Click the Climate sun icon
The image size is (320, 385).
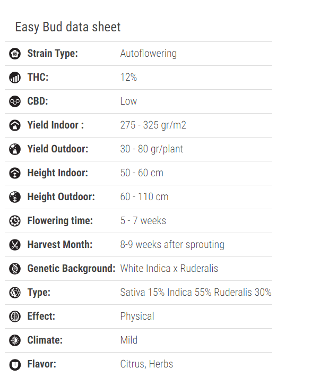[x=15, y=340]
